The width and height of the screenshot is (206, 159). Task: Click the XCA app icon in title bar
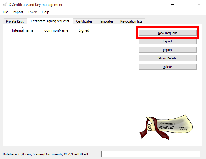(x=5, y=5)
